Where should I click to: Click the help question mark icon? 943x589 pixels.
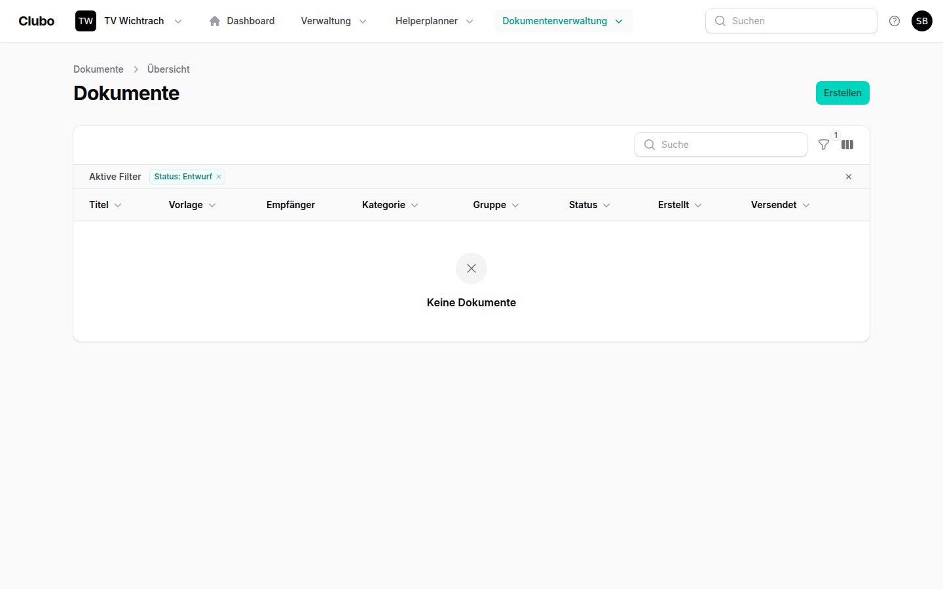click(895, 21)
